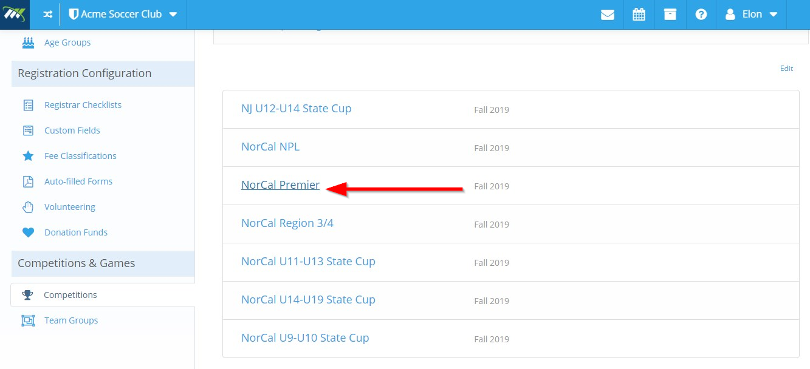Image resolution: width=810 pixels, height=369 pixels.
Task: Click the Competitions trophy icon
Action: [28, 295]
